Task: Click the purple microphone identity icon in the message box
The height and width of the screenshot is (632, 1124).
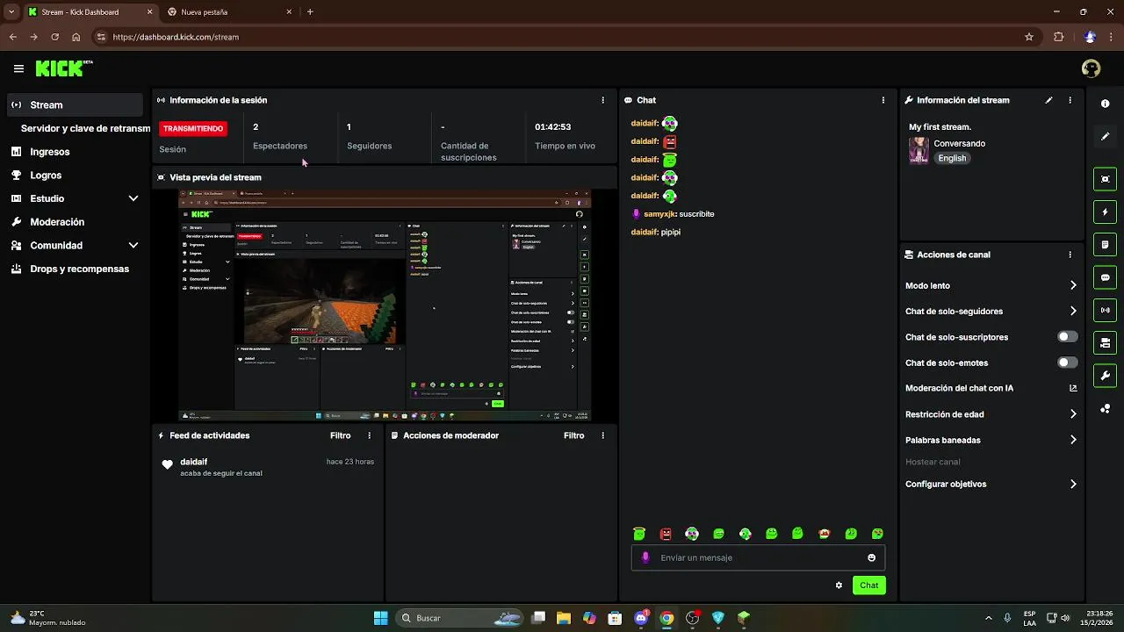Action: coord(646,557)
